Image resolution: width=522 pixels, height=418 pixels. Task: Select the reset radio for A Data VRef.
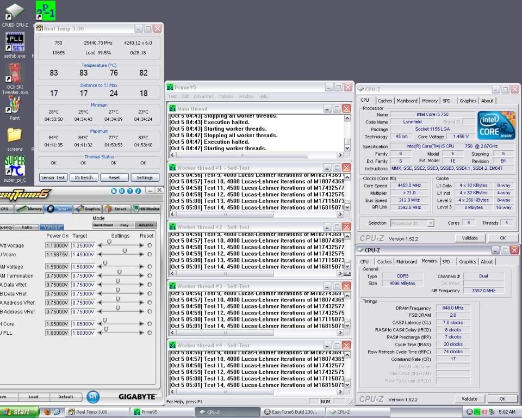[x=150, y=285]
